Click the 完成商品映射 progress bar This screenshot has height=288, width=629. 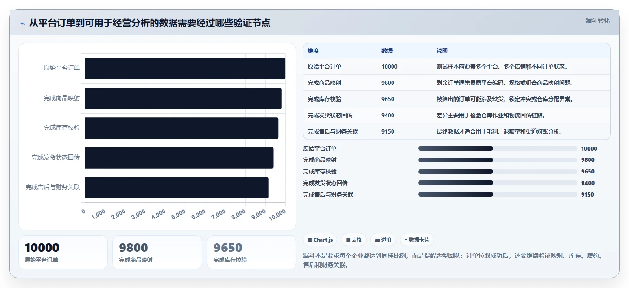point(498,160)
